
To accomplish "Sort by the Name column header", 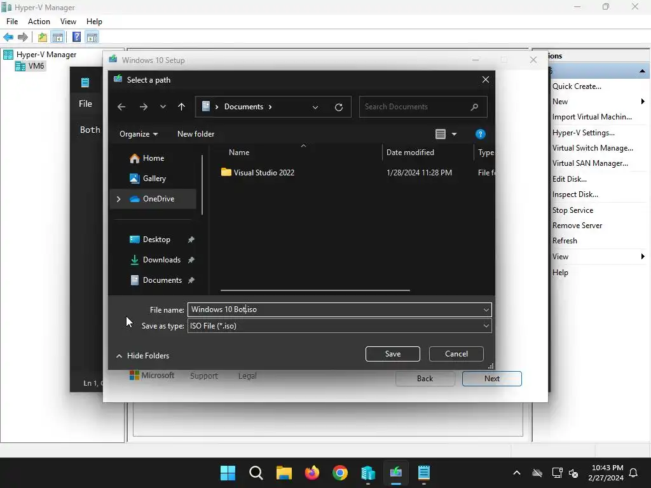I will 239,152.
